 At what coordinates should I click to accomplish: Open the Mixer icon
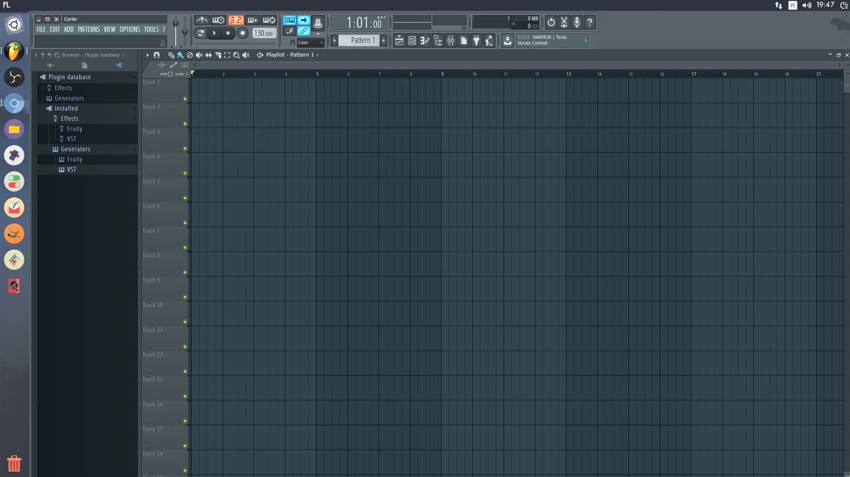pos(451,41)
